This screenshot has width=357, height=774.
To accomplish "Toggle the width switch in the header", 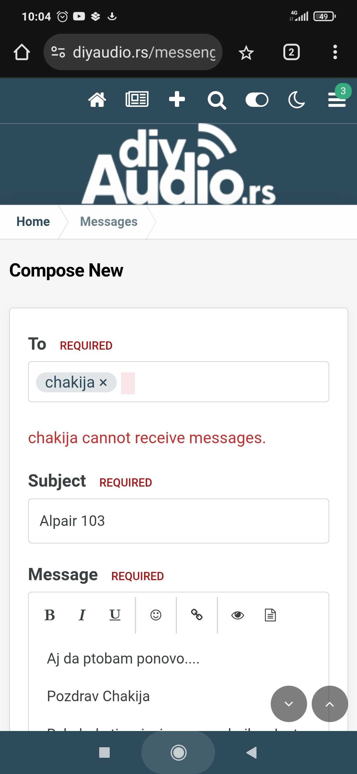I will click(257, 100).
